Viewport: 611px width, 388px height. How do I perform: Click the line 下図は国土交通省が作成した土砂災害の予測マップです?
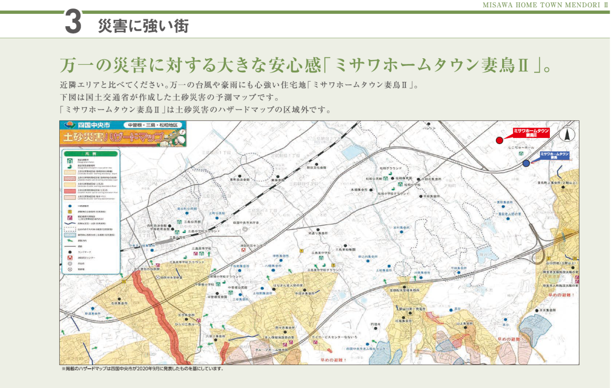click(x=169, y=98)
